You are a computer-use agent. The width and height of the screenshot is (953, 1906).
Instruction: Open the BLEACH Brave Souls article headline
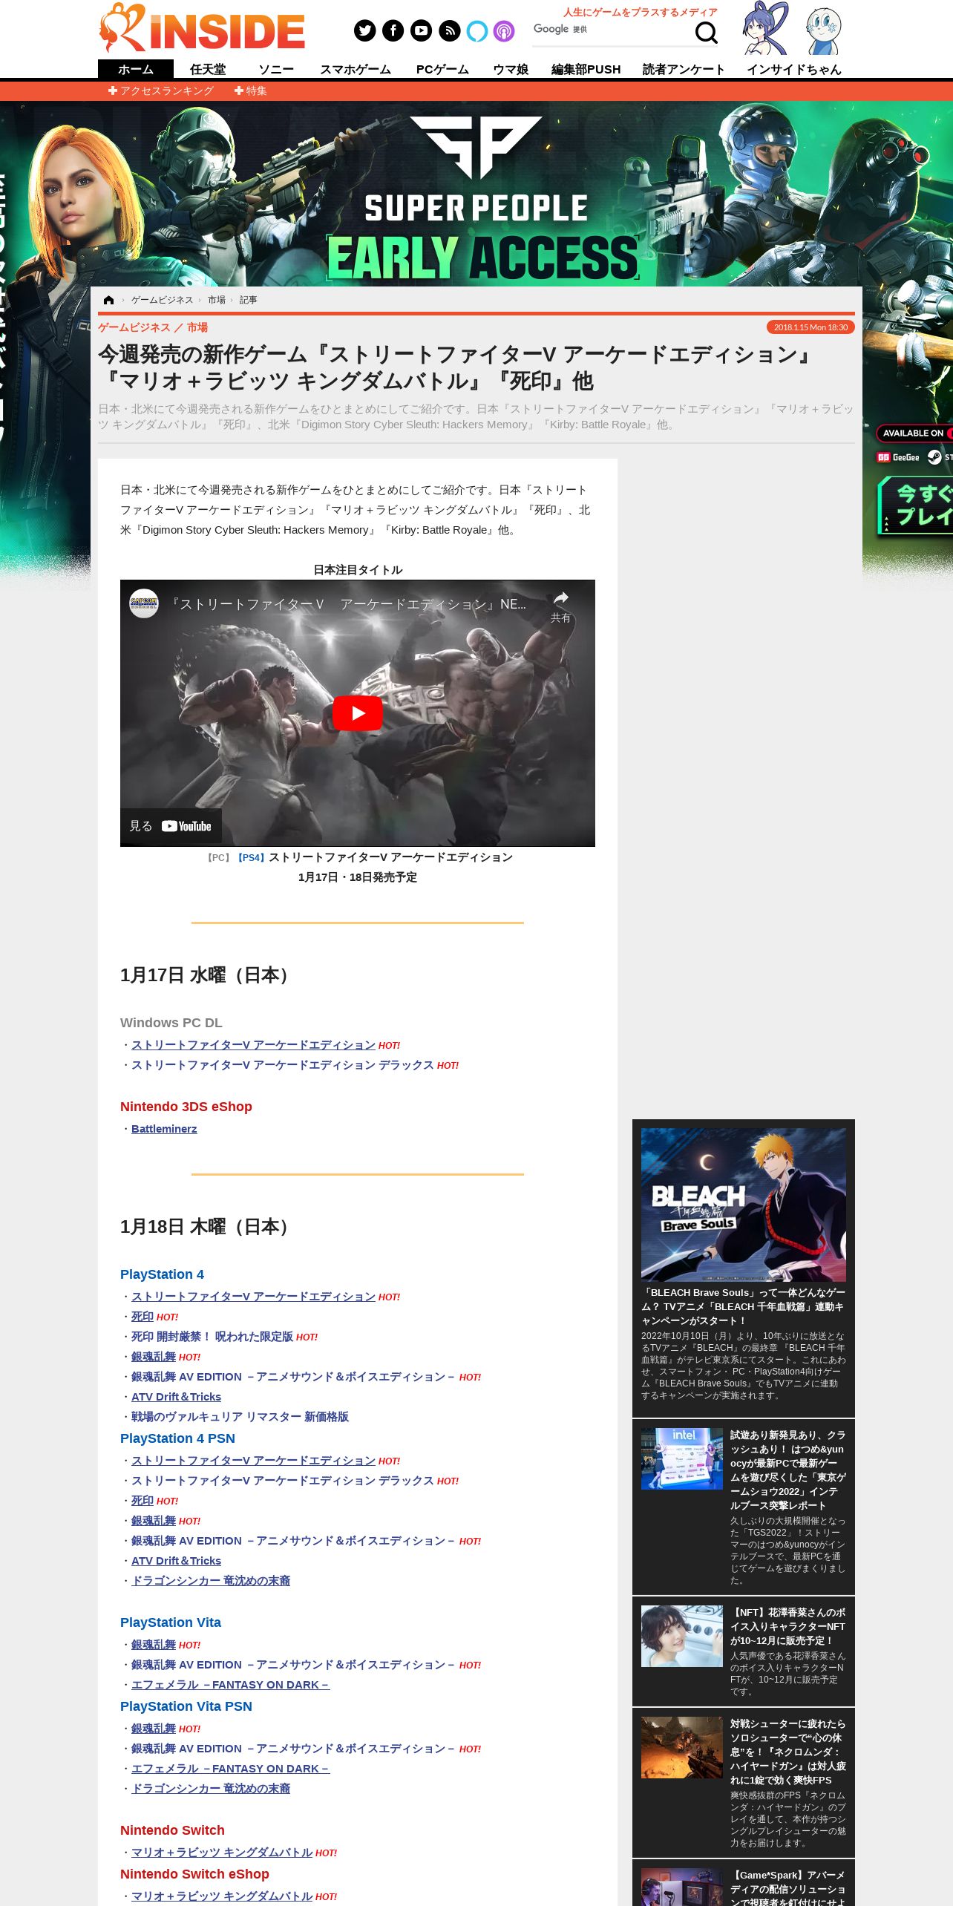pos(744,1306)
